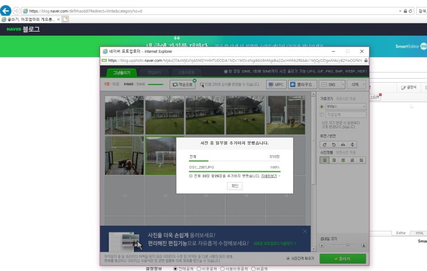Click the green 올리기 upload button
427x271 pixels.
point(343,259)
